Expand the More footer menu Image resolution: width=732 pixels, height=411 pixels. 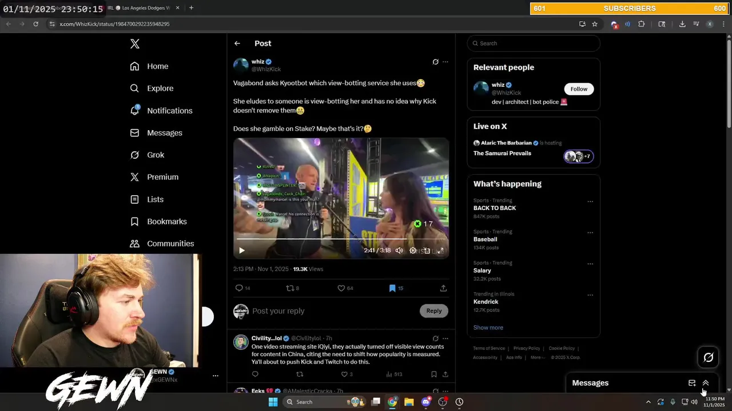point(538,357)
